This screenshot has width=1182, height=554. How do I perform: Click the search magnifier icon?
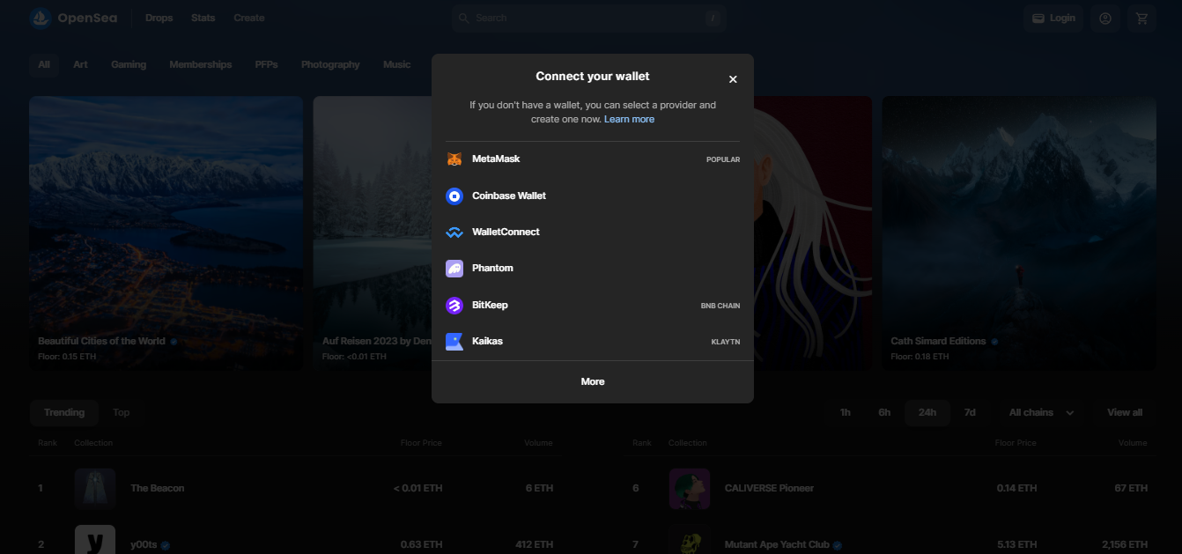[x=463, y=18]
